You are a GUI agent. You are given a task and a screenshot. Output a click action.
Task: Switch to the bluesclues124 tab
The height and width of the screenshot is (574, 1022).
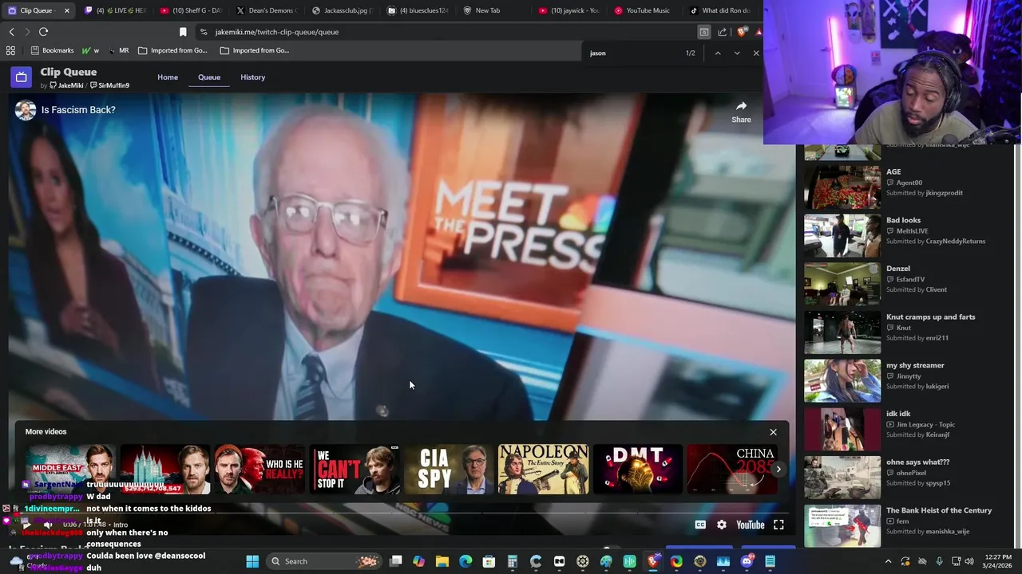(418, 10)
